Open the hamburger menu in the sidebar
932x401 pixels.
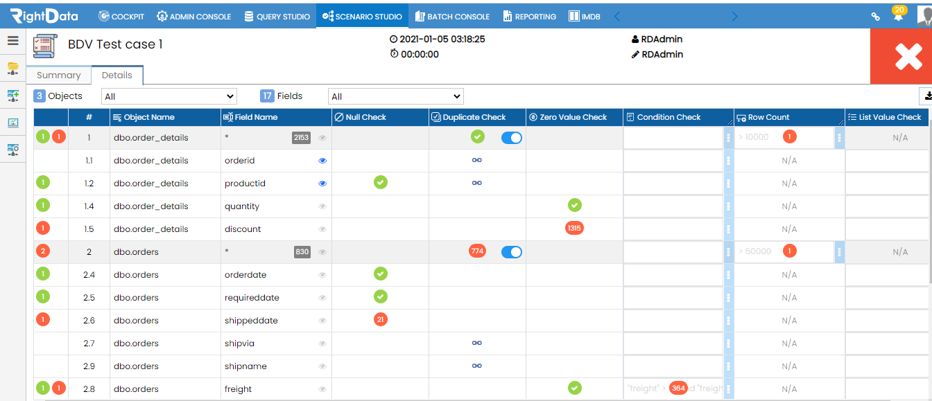click(12, 40)
